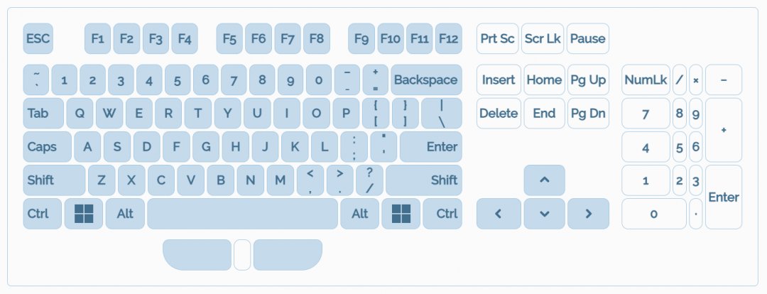Click the left mouse button shape
The width and height of the screenshot is (767, 294).
(x=197, y=254)
